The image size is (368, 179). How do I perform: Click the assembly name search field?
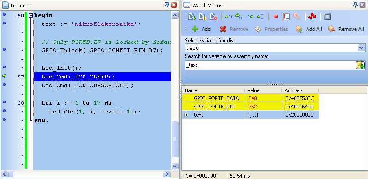click(271, 65)
